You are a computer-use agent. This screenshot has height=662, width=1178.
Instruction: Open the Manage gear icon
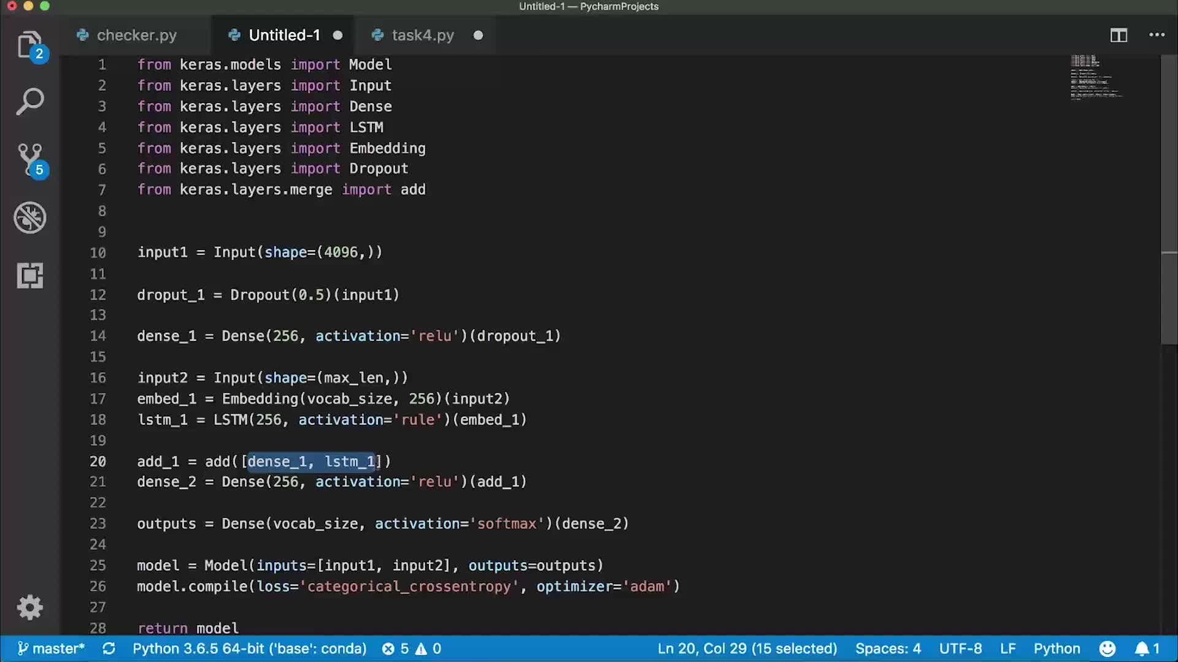click(x=29, y=607)
